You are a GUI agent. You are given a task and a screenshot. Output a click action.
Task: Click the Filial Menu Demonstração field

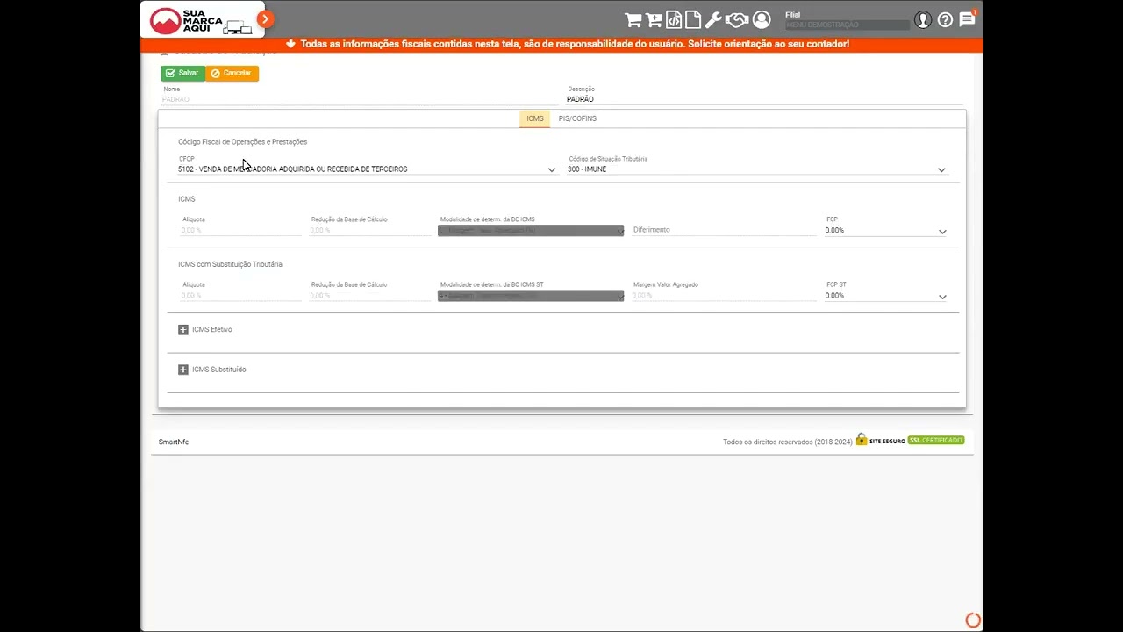point(847,25)
